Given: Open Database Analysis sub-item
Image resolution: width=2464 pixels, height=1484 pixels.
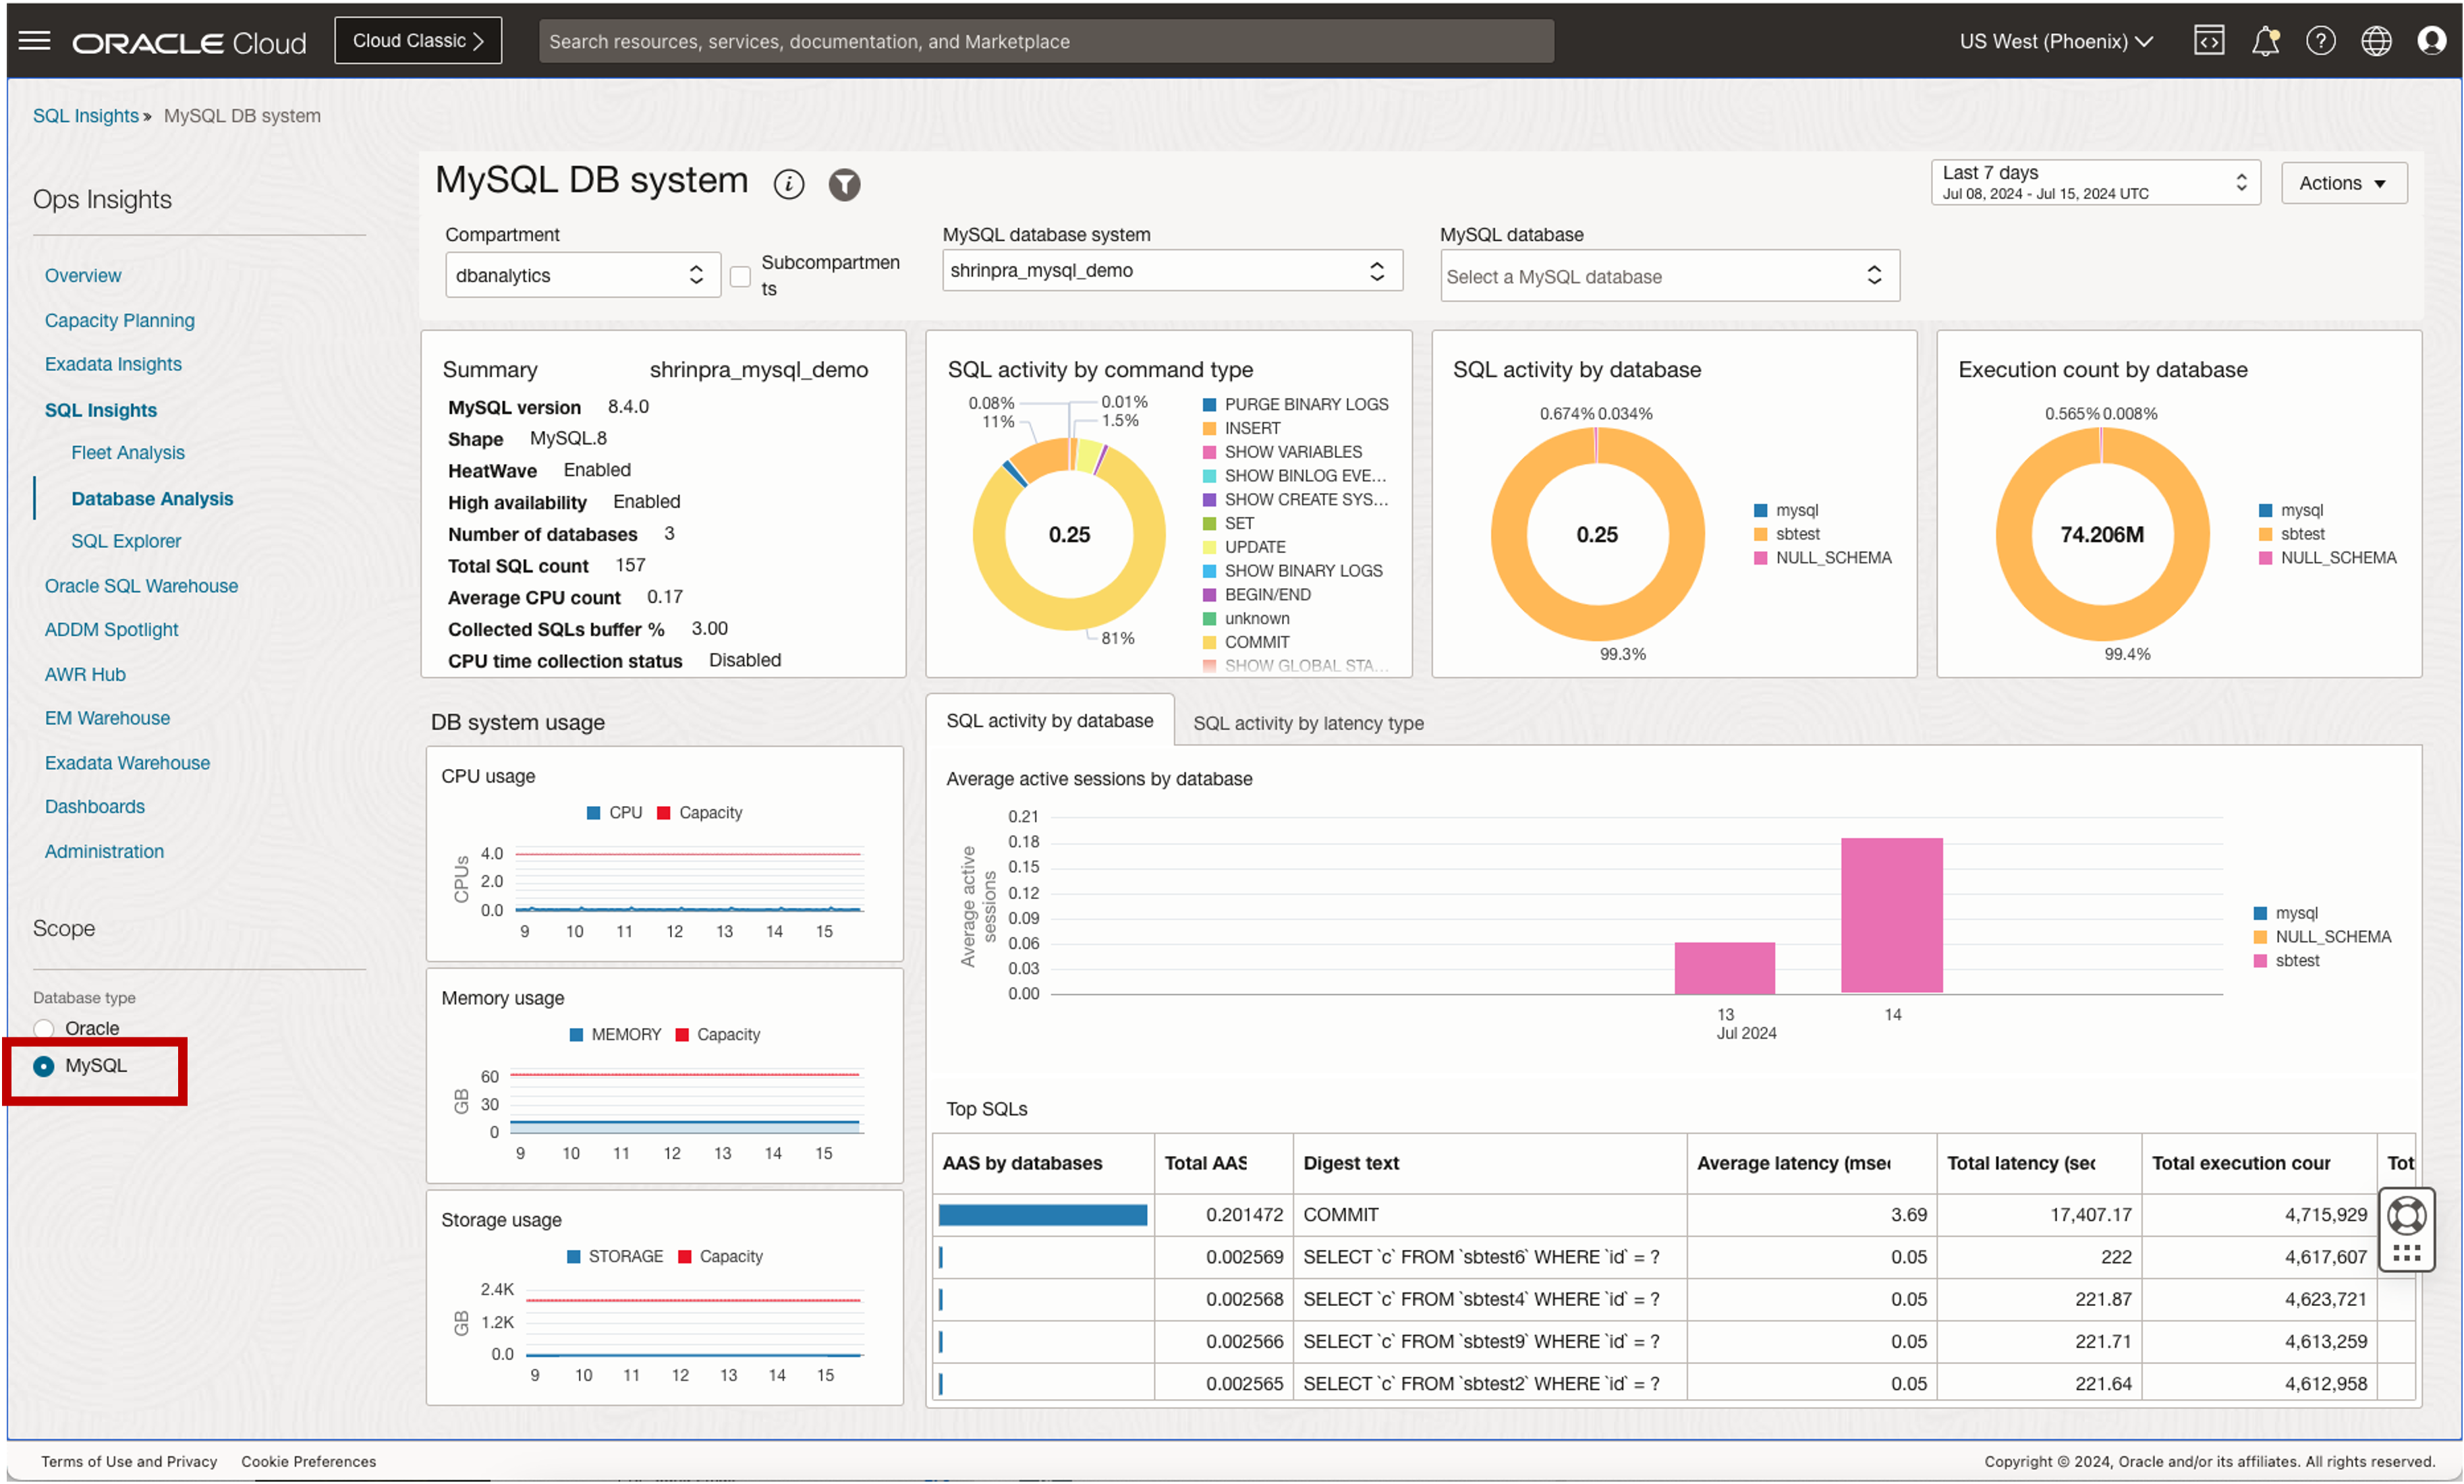Looking at the screenshot, I should pyautogui.click(x=151, y=498).
